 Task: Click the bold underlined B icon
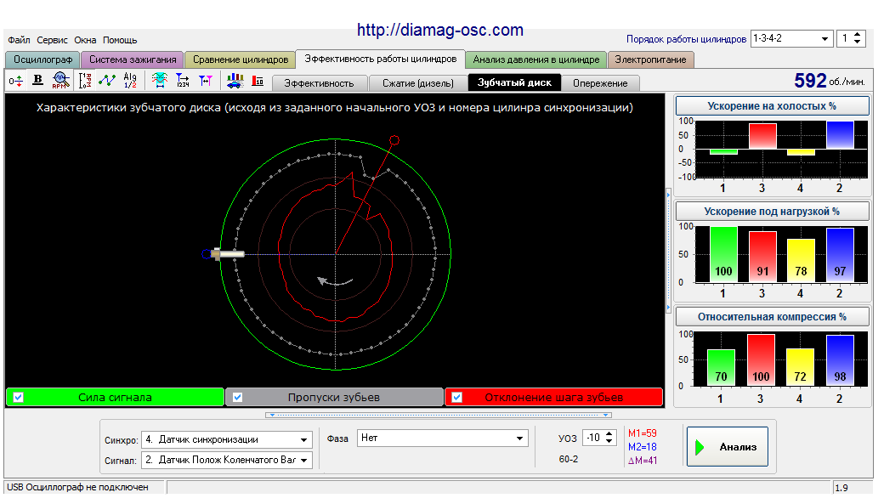tap(37, 81)
